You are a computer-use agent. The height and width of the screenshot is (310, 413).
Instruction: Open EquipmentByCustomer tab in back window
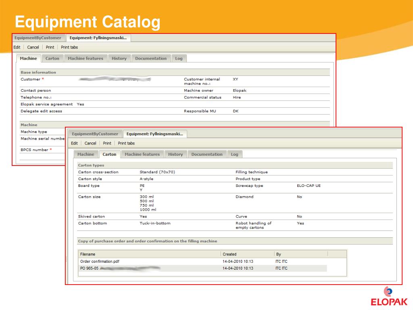[38, 38]
